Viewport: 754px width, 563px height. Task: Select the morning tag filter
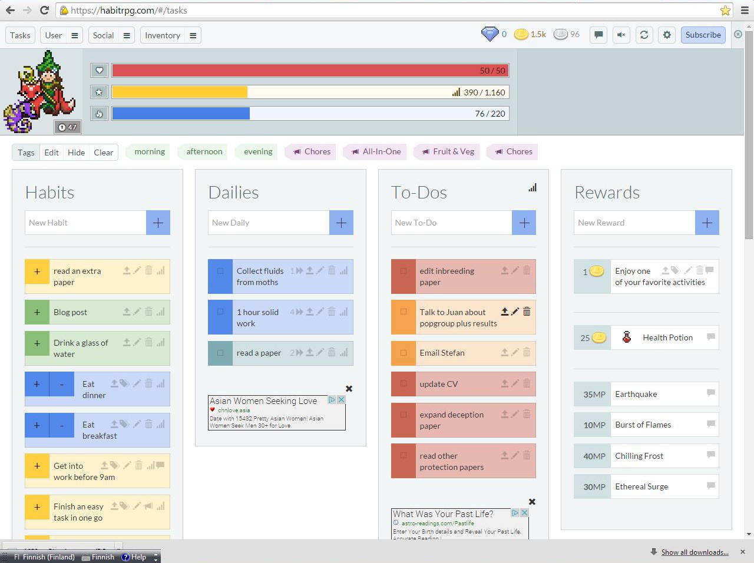[150, 151]
